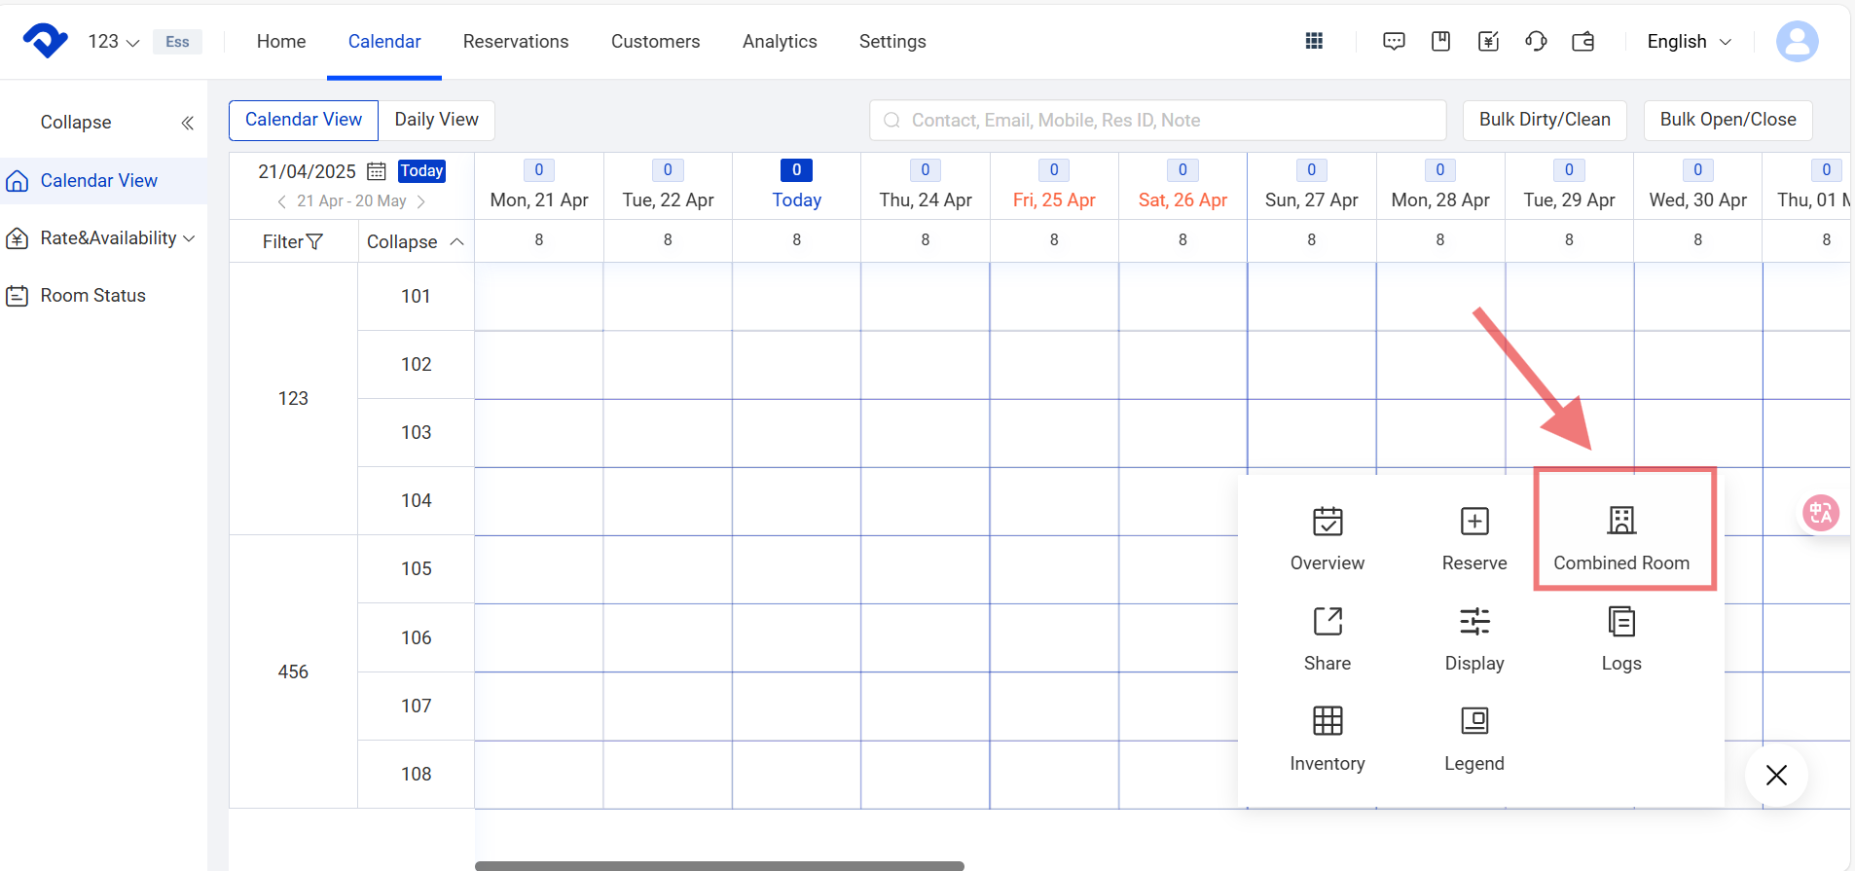
Task: Open Display settings sliders icon
Action: (x=1473, y=622)
